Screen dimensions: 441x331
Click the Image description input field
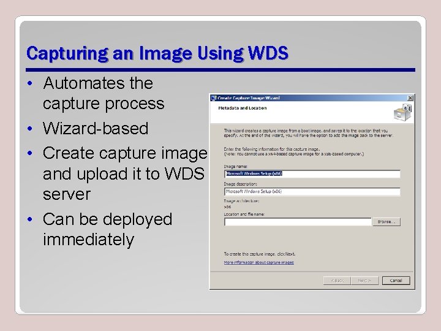tap(312, 191)
